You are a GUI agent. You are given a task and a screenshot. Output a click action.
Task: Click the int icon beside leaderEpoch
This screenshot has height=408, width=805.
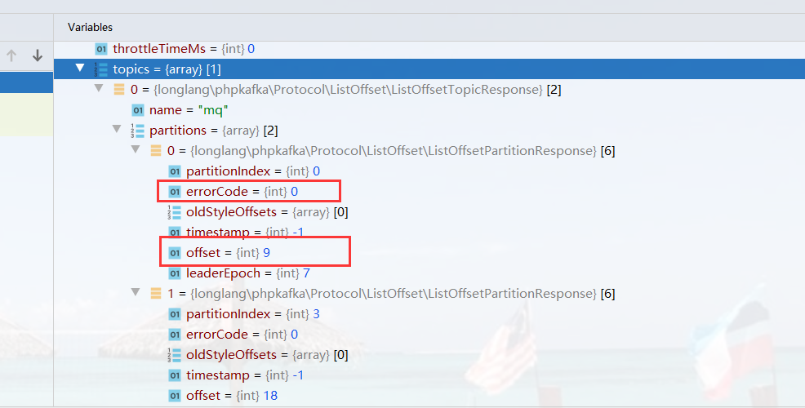175,273
